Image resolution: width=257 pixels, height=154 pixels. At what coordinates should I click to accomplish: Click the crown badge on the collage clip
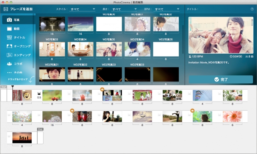[102, 89]
